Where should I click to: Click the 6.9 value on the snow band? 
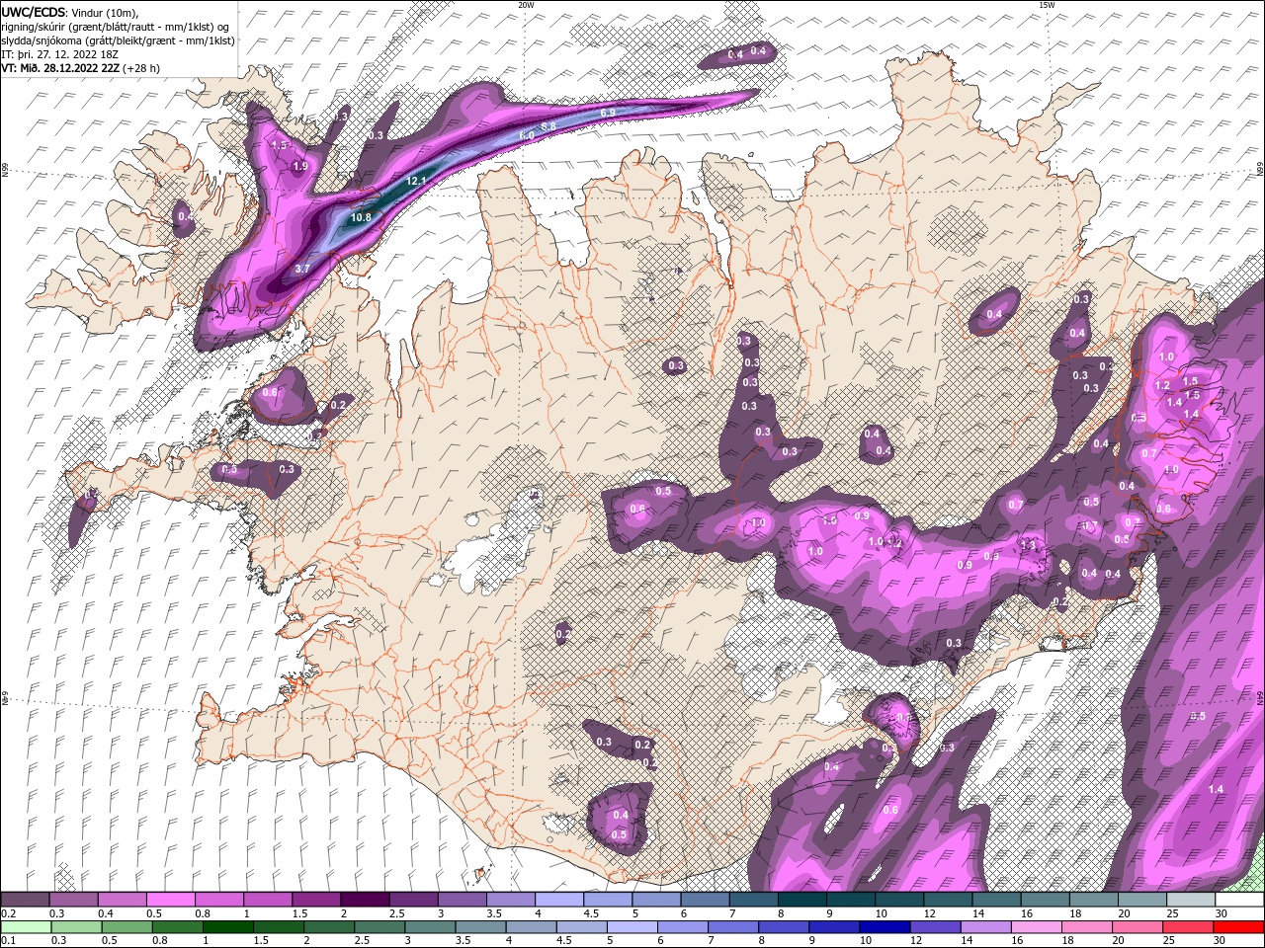pyautogui.click(x=608, y=114)
